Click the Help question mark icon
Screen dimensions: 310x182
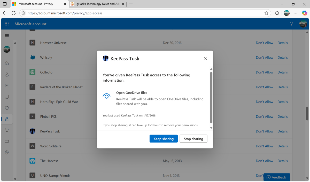pos(291,23)
